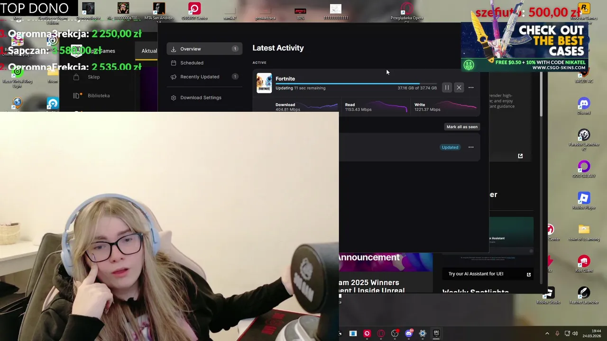
Task: Open the Paradox Launcher v2 desktop shortcut
Action: point(584,139)
